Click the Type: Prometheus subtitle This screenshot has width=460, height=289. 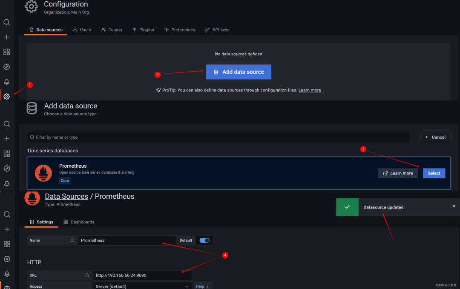63,205
